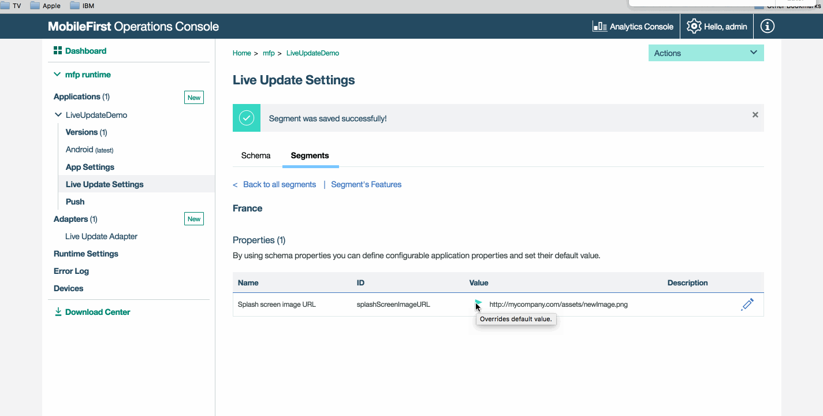Click the newImage.png URL value
Screen dimensions: 823x416
[558, 304]
